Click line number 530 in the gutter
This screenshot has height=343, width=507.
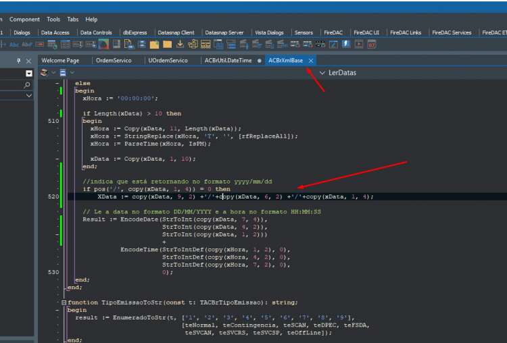53,272
